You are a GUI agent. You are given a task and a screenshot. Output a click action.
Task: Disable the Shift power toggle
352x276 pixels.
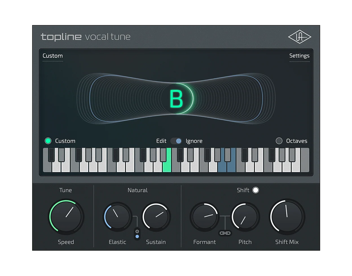[x=256, y=190]
